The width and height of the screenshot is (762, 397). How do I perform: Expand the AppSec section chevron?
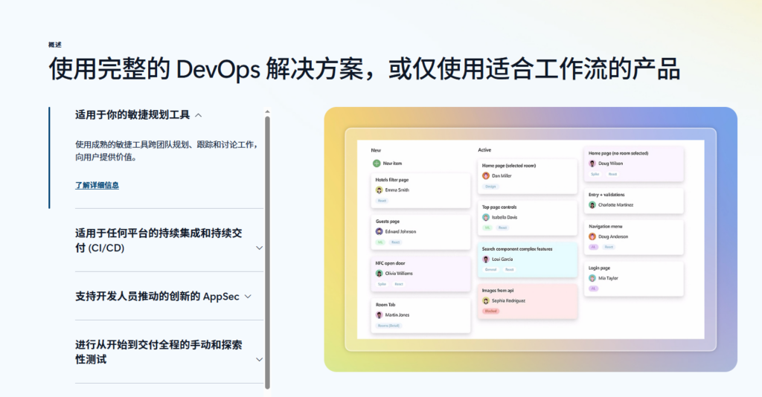coord(248,297)
